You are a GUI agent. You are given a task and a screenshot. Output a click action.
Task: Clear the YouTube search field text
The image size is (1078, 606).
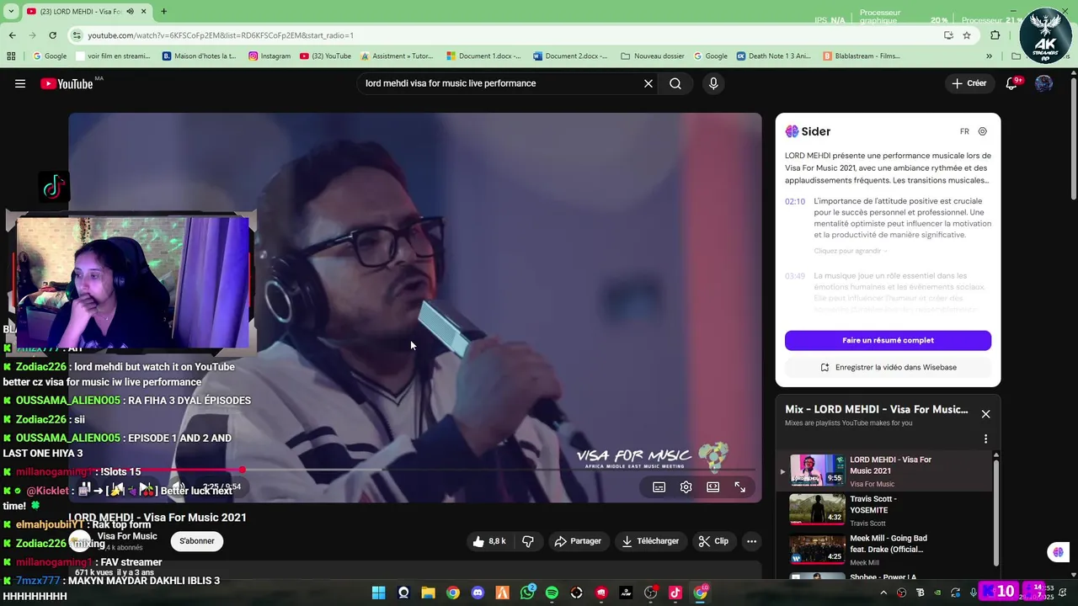click(x=648, y=83)
